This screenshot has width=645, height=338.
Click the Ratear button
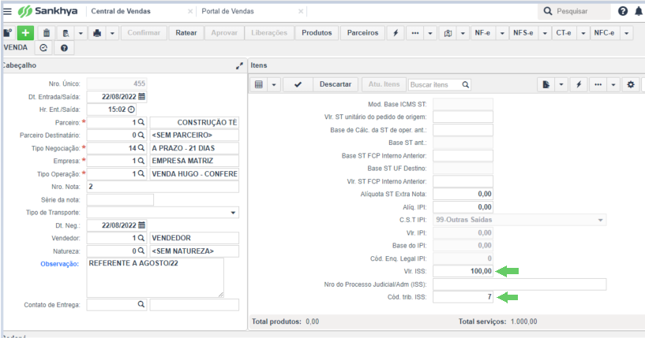pos(186,33)
